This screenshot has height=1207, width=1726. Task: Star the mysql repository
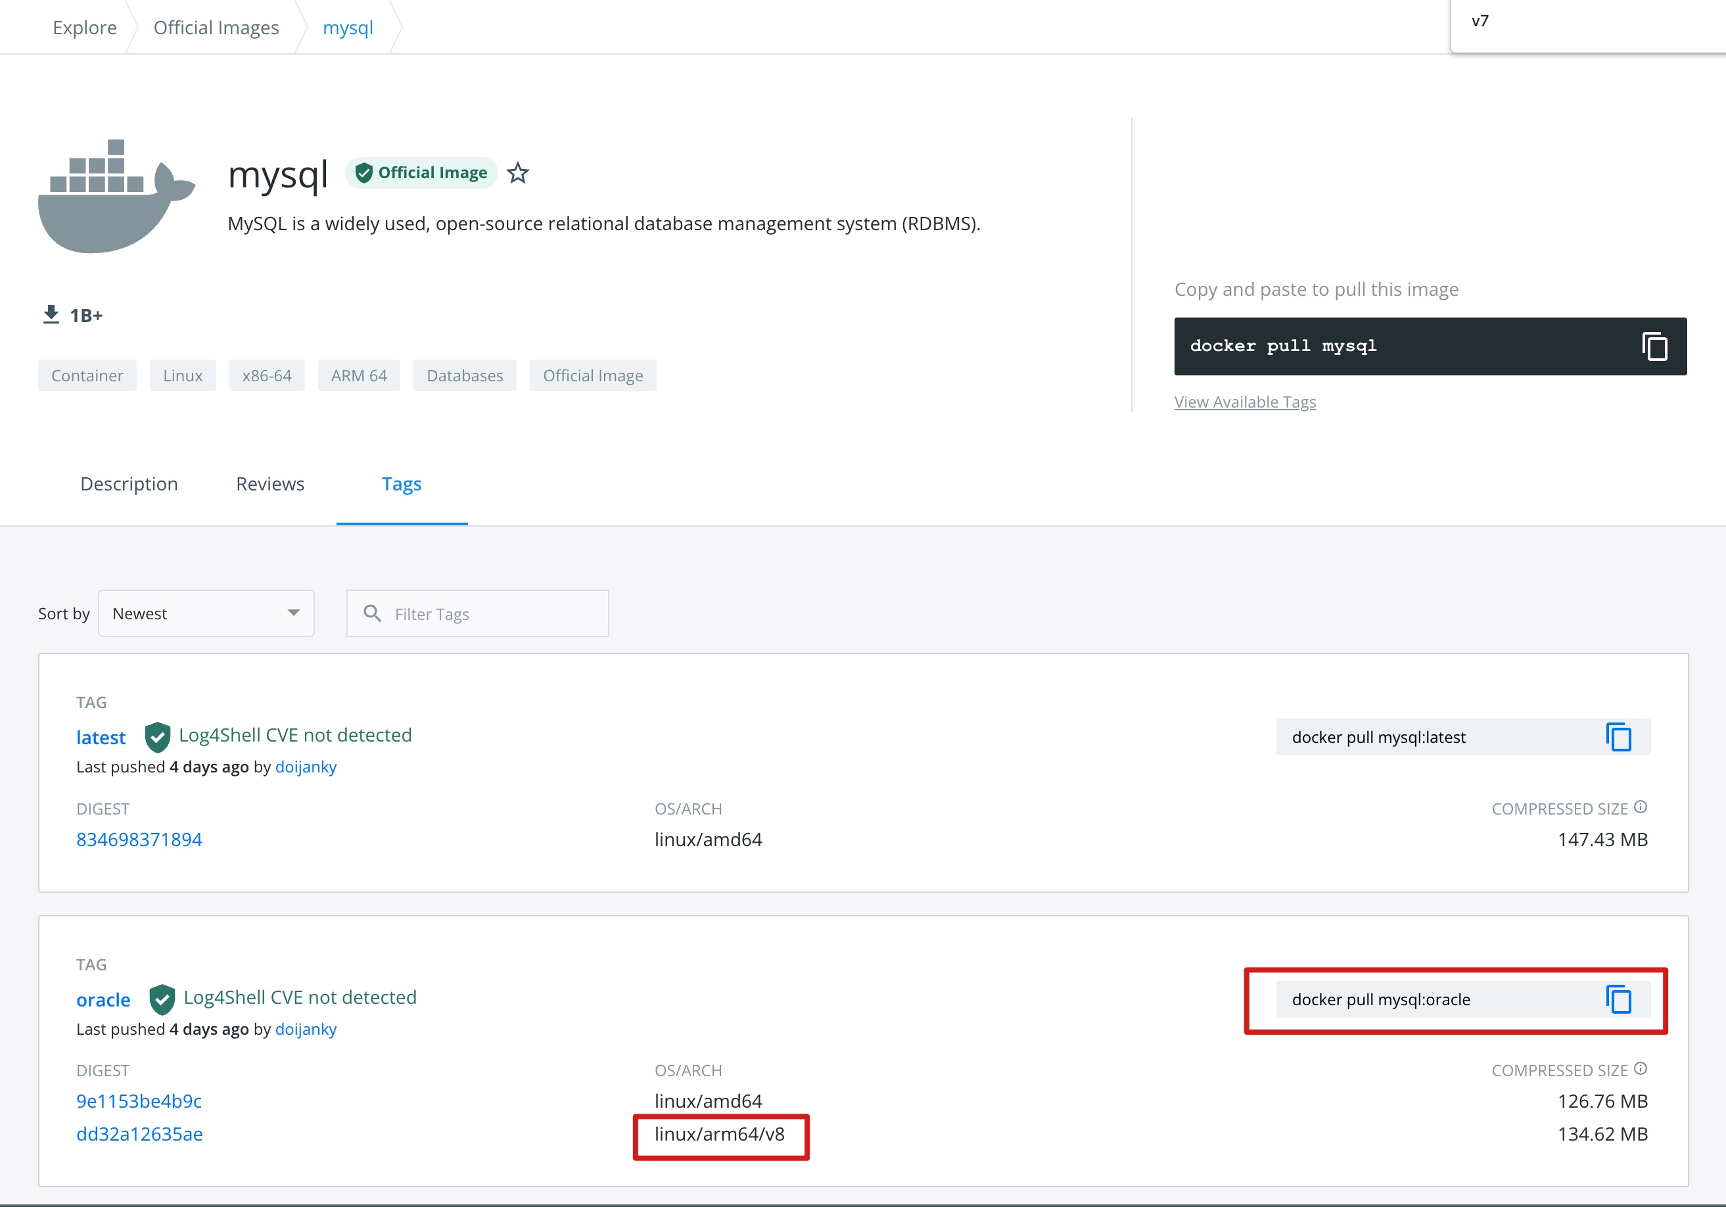(x=517, y=173)
